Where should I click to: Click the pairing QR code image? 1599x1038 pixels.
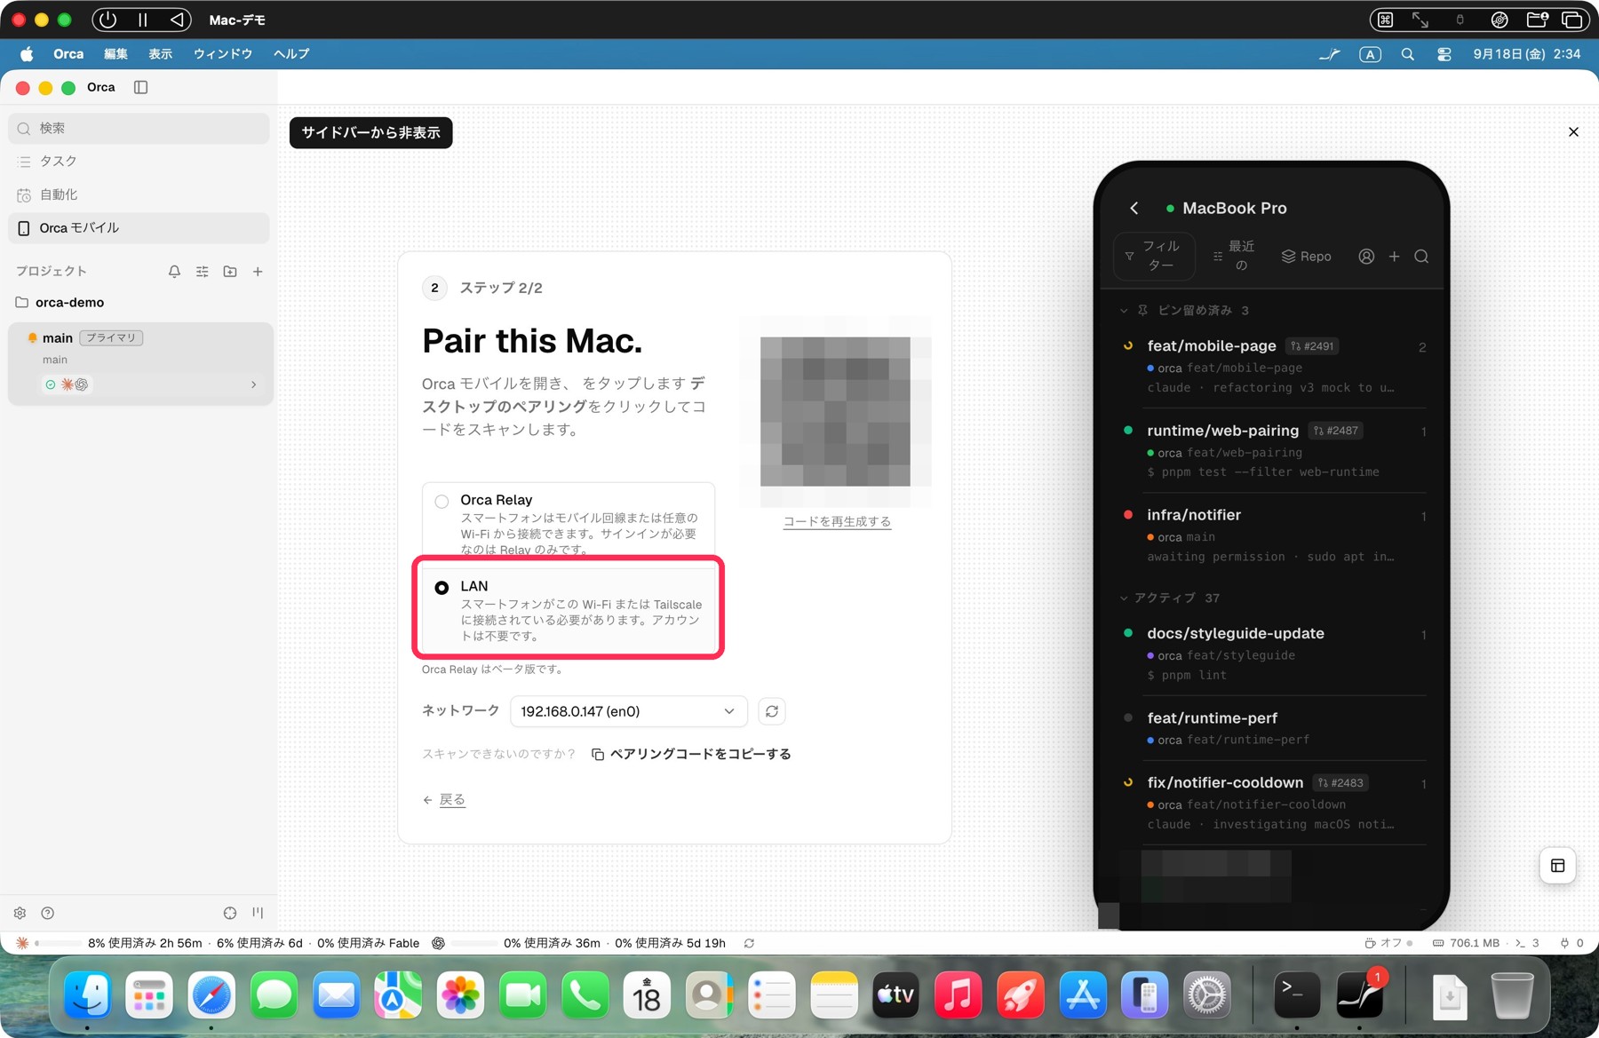point(835,411)
